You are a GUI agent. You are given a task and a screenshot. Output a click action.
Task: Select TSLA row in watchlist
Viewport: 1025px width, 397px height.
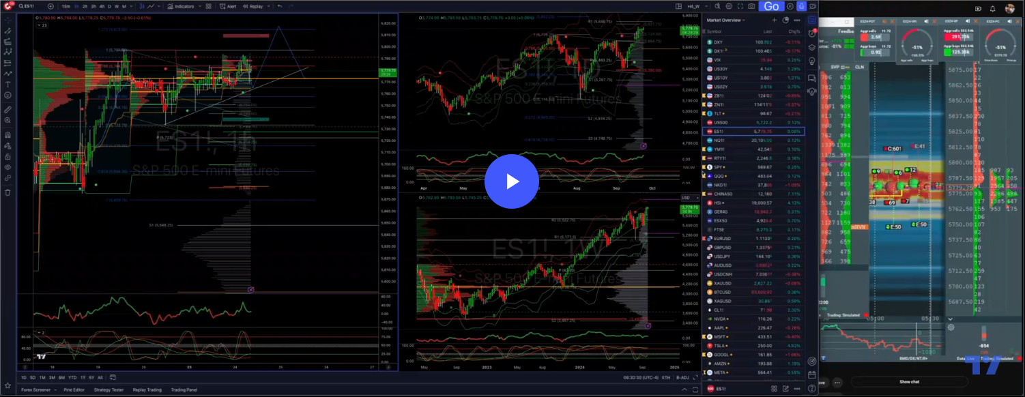click(x=753, y=345)
